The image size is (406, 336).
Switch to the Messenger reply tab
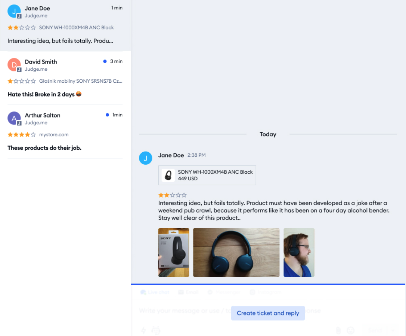tap(224, 292)
